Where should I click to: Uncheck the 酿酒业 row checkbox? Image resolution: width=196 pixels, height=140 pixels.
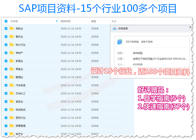6,77
